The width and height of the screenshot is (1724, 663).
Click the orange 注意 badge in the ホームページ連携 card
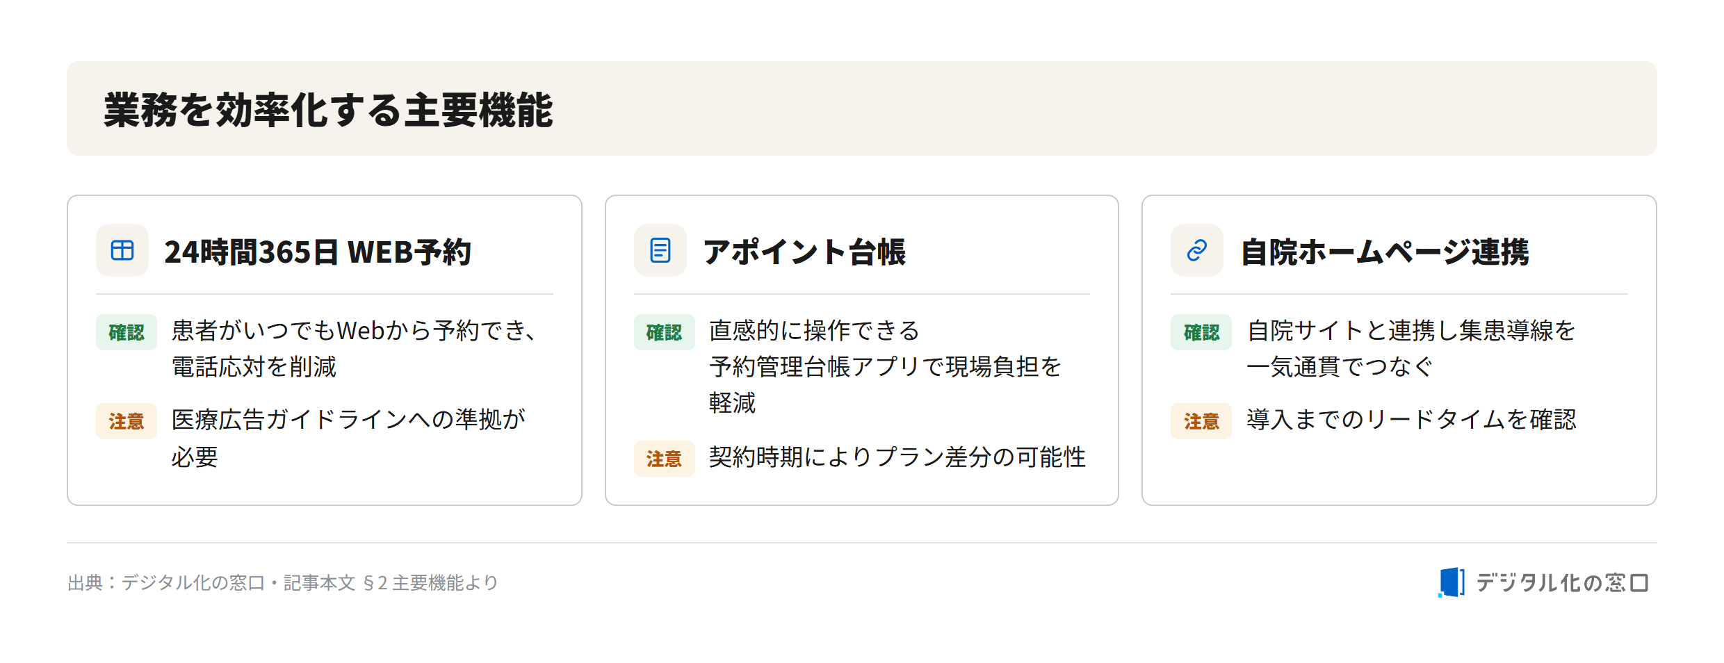click(x=1201, y=421)
